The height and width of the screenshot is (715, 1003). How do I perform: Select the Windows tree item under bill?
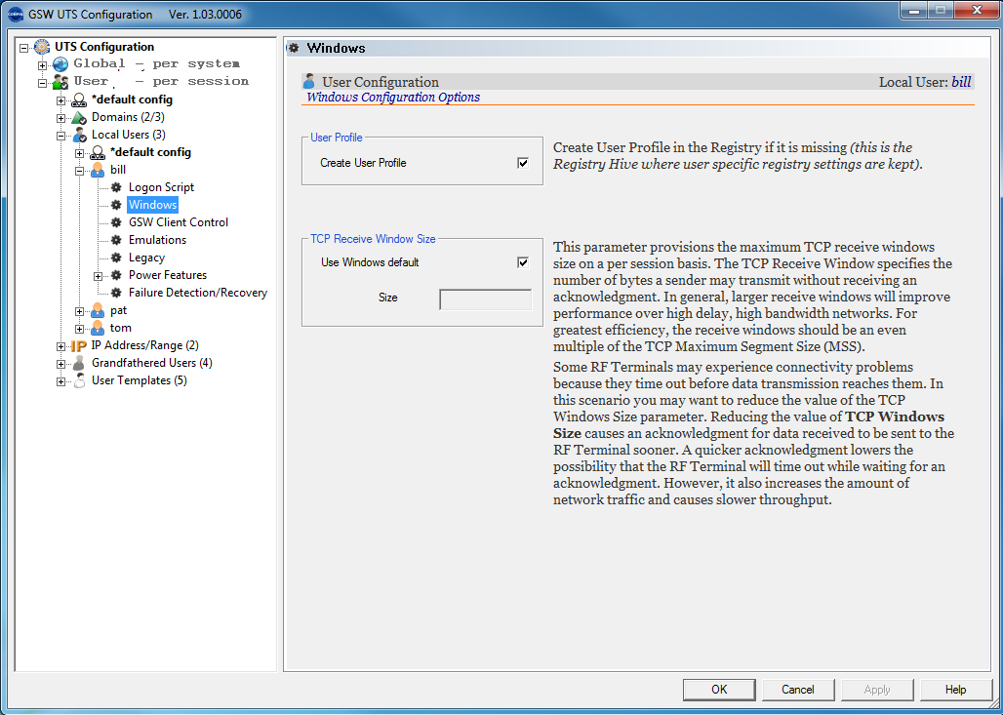click(152, 205)
